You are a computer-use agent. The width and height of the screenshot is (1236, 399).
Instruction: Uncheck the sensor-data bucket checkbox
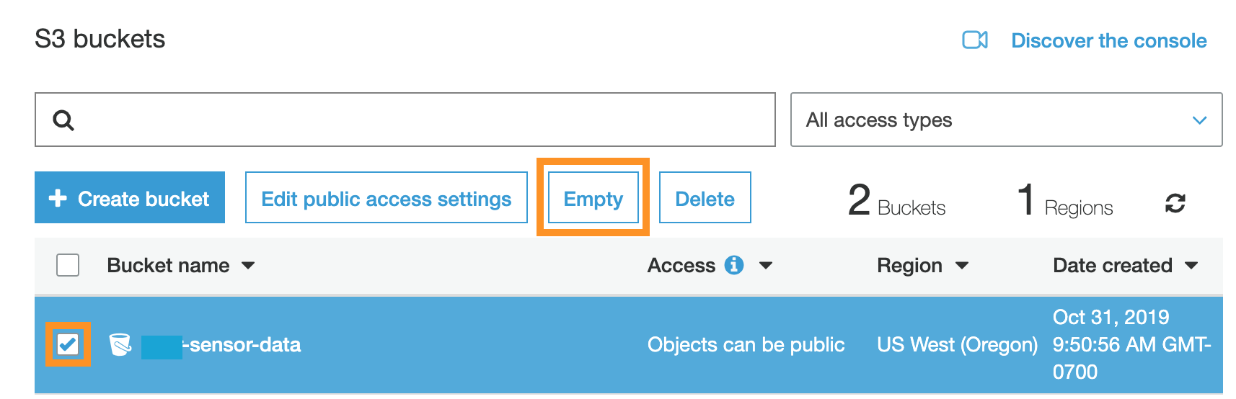[68, 344]
